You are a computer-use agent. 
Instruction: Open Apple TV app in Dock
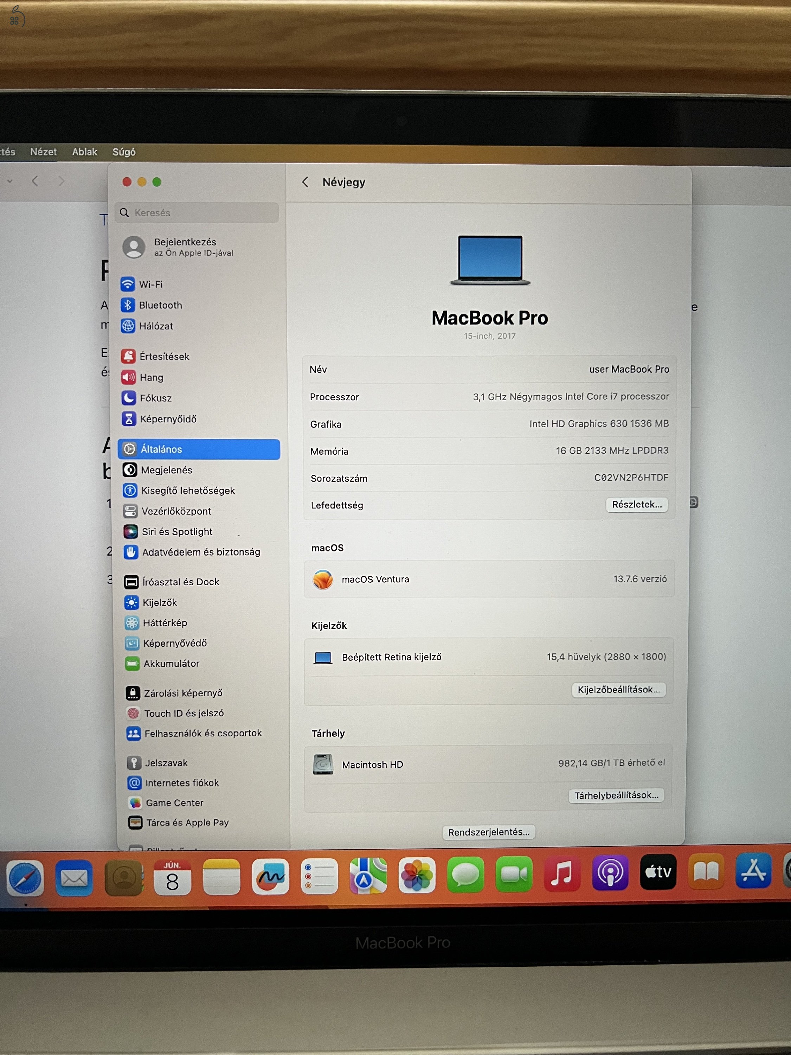[x=658, y=872]
